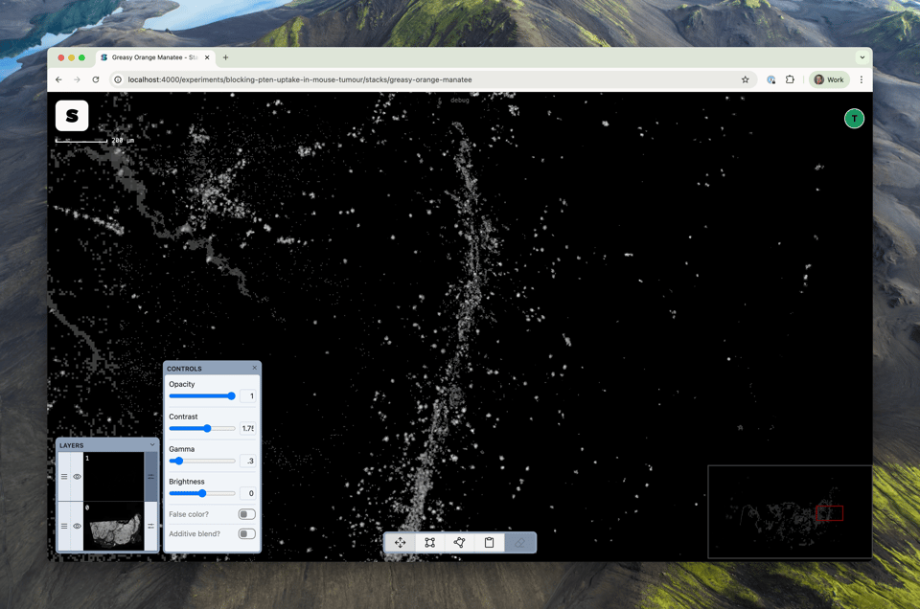Click the S app logo
Viewport: 920px width, 609px height.
pos(72,116)
